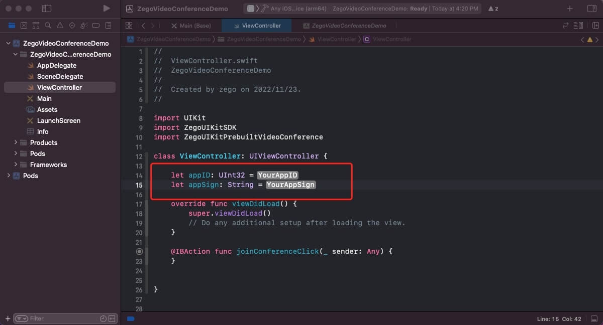Choose the Any iOS Device run destination
Viewport: 603px width, 325px height.
pyautogui.click(x=297, y=9)
